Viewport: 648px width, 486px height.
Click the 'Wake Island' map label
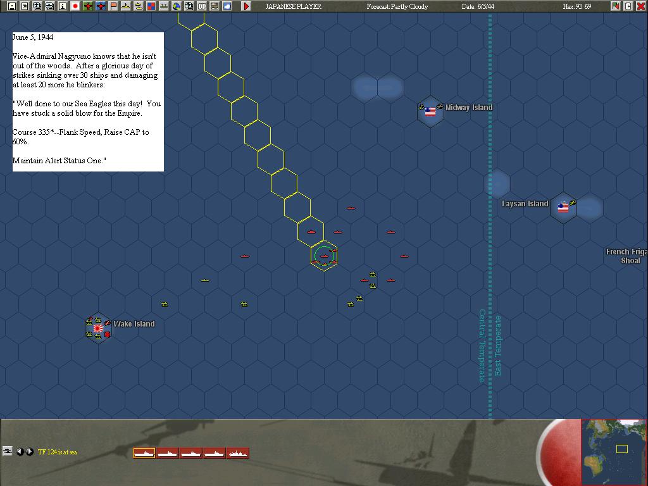pos(134,324)
